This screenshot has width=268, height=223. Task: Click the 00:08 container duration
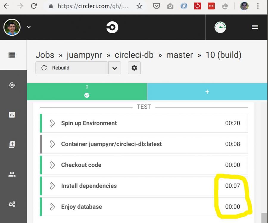233,144
